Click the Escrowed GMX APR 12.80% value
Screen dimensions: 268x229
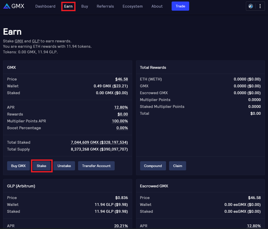254,226
